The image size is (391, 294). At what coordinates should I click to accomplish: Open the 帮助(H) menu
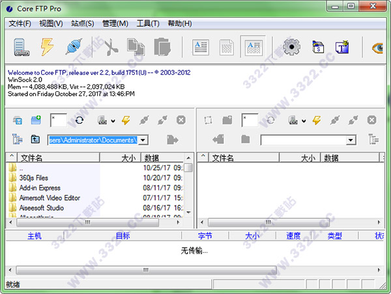point(180,23)
